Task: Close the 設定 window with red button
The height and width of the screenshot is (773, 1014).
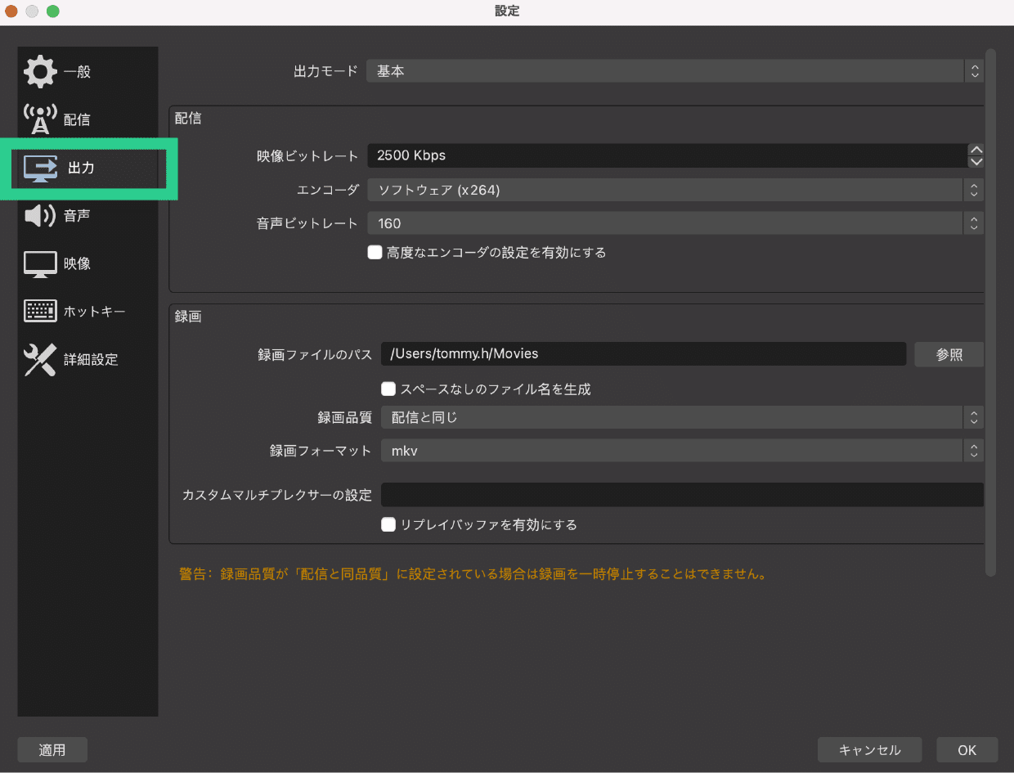Action: pos(11,11)
